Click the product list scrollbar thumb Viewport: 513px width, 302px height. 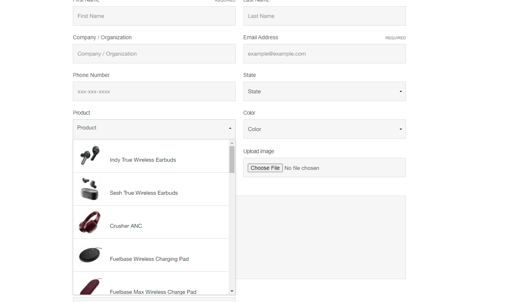232,159
